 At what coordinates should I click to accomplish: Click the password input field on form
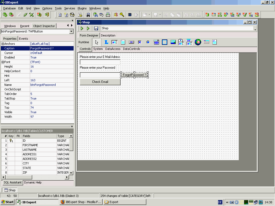(x=100, y=75)
